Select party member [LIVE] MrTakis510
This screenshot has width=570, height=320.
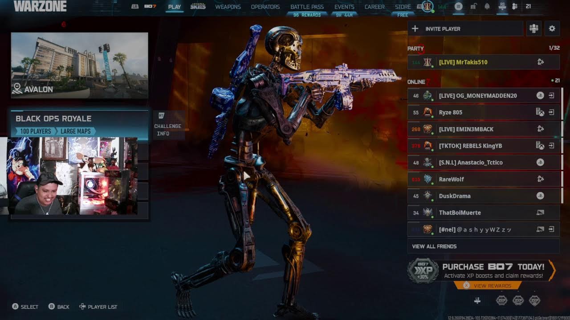[x=483, y=62]
